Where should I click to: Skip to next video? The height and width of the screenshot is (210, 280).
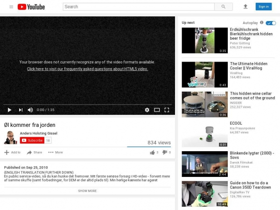21,110
